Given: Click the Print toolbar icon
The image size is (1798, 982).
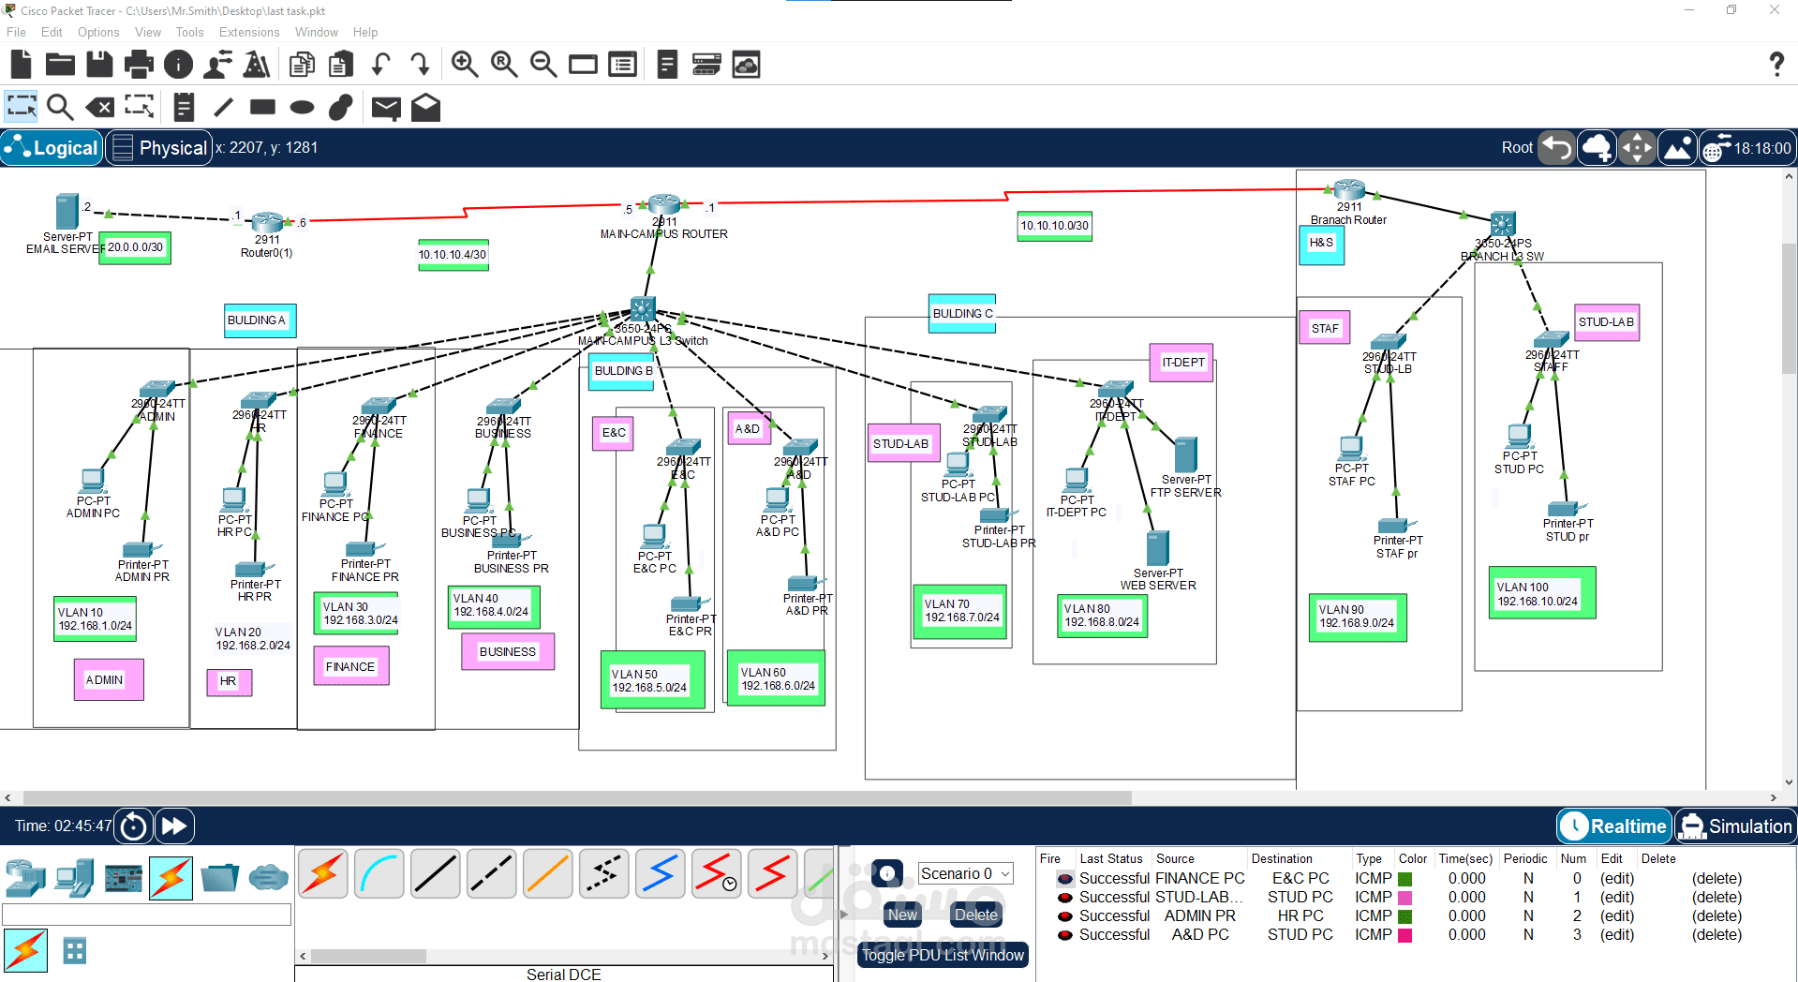Looking at the screenshot, I should (139, 65).
